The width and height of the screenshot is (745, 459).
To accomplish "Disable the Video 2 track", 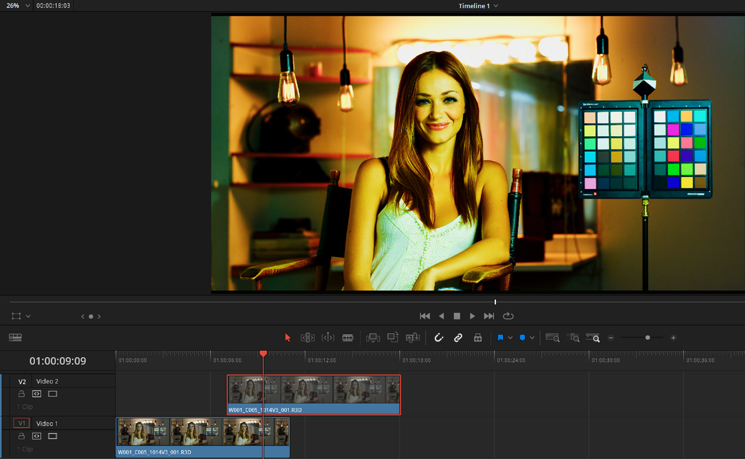I will click(52, 394).
